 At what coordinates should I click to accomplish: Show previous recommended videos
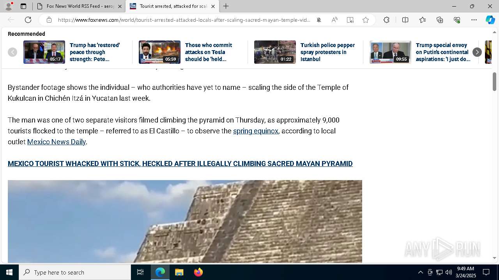pos(12,52)
